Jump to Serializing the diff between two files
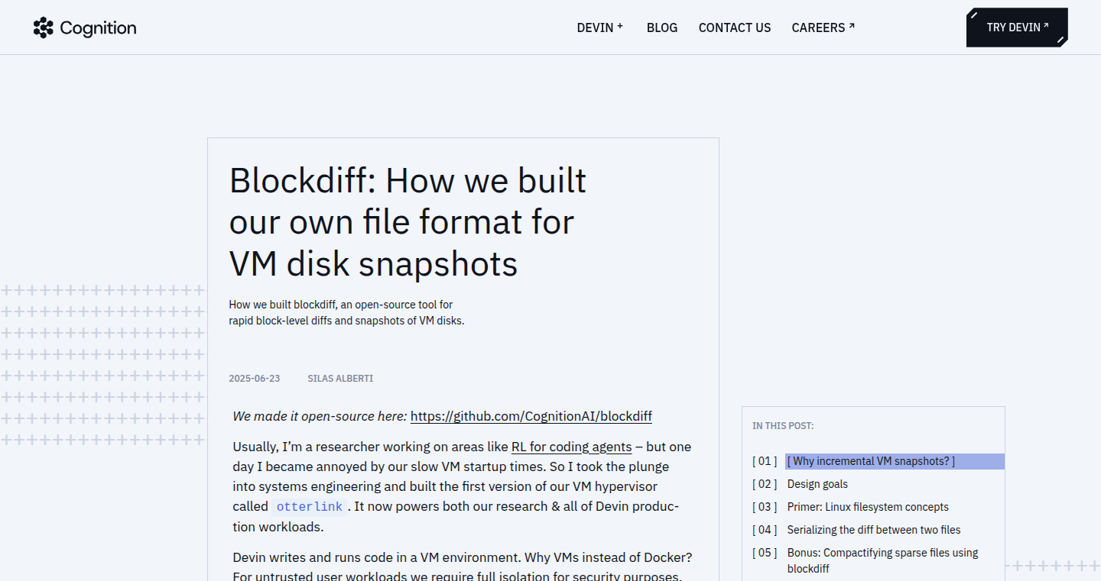 click(x=874, y=530)
